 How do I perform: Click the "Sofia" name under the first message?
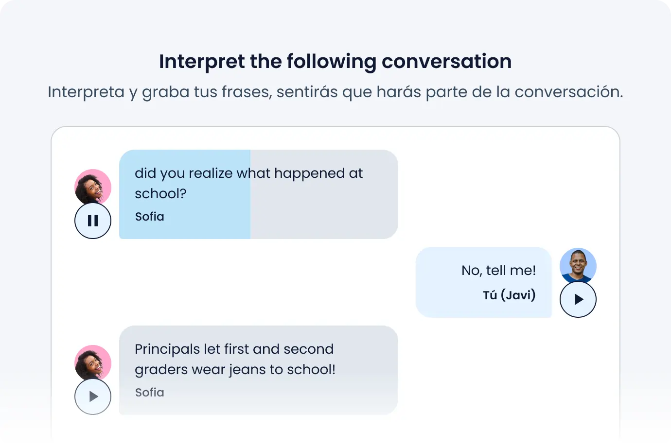click(150, 217)
